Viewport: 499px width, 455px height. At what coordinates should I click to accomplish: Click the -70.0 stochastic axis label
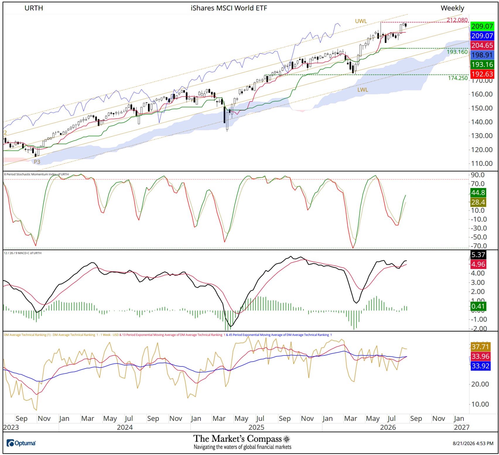[x=479, y=246]
